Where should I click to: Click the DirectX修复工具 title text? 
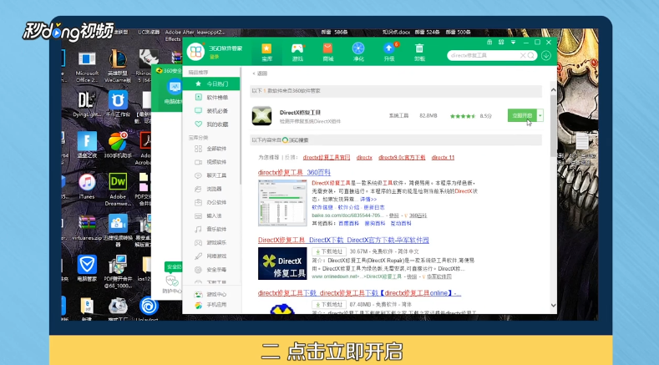coord(300,112)
